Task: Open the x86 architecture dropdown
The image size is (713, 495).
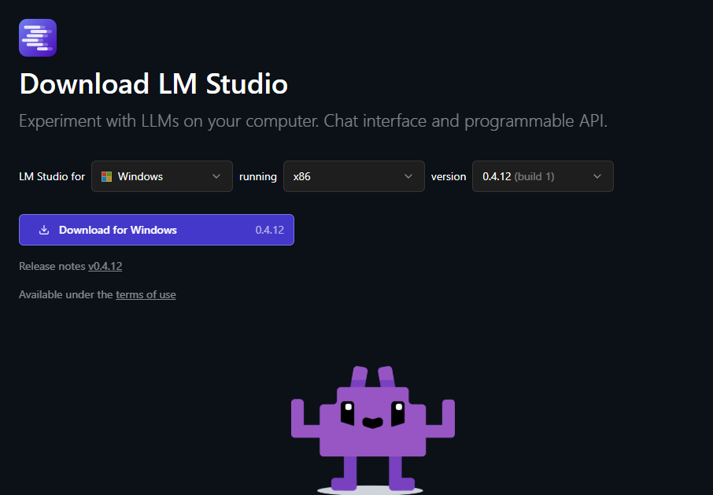Action: click(354, 176)
